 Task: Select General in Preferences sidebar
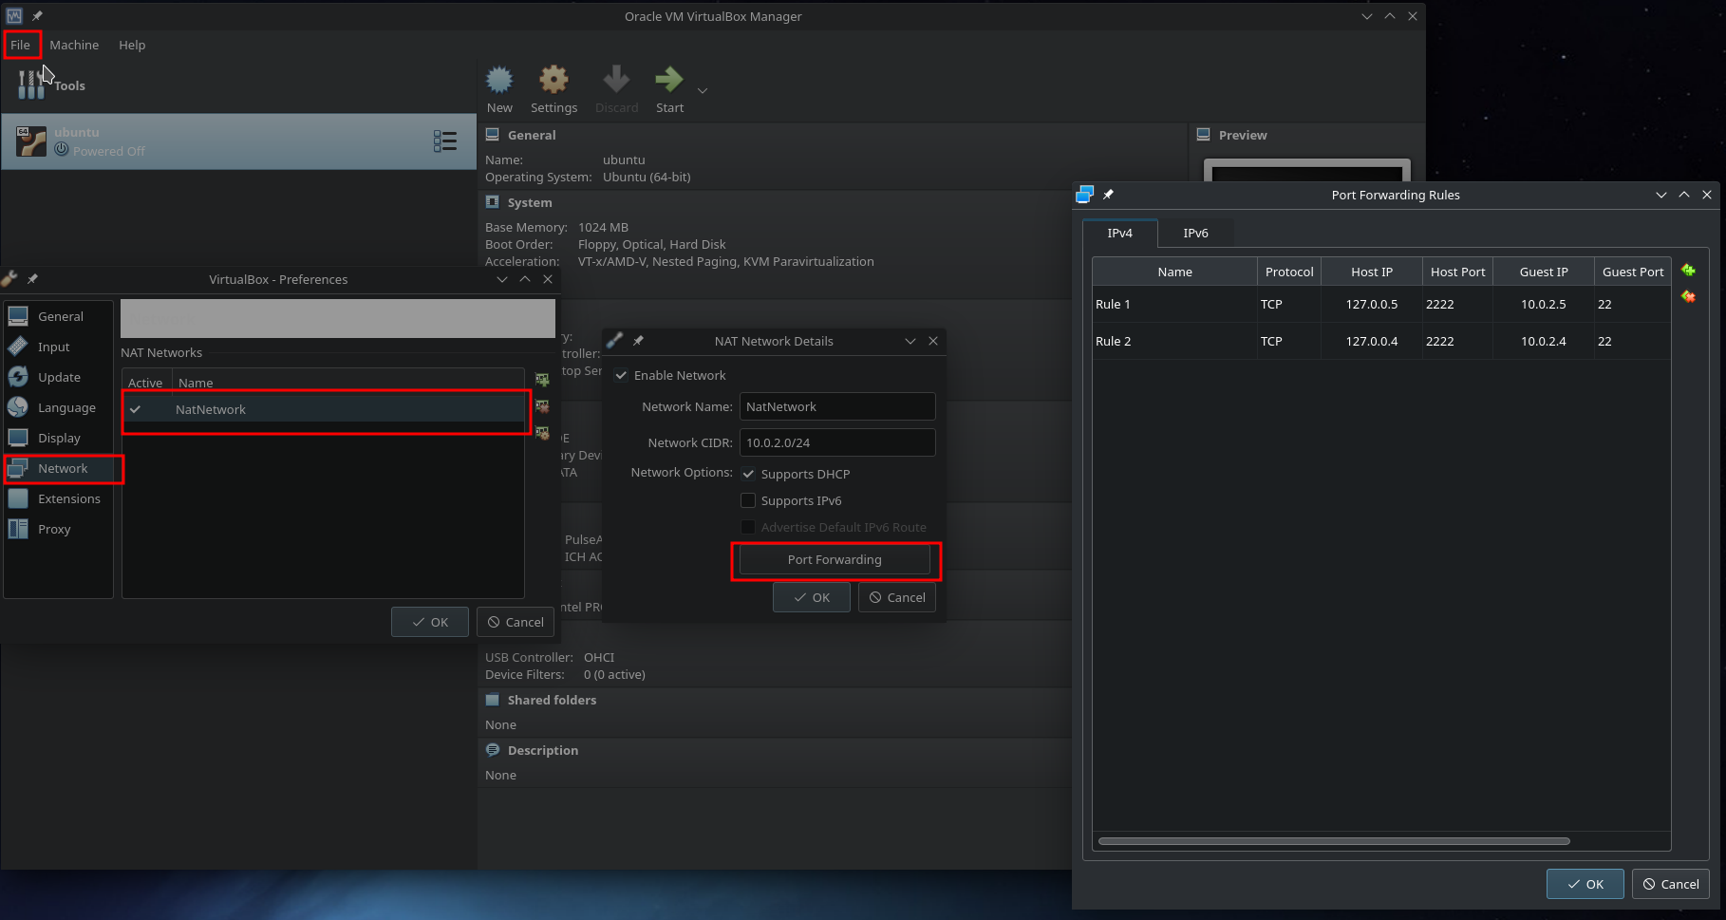[x=59, y=316]
